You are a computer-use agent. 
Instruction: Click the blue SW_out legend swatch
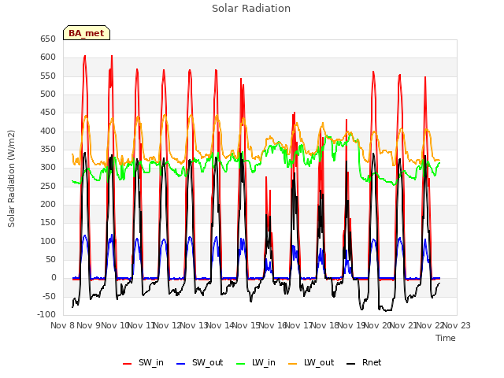(181, 364)
